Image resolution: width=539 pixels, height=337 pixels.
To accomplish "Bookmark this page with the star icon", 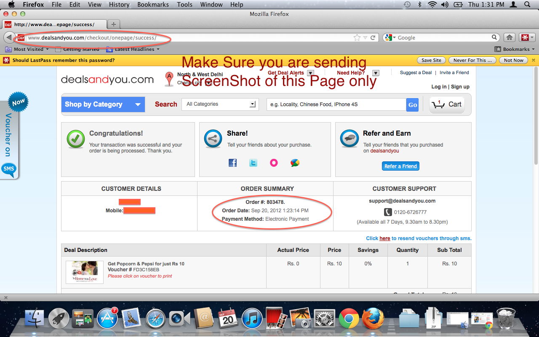I will point(357,37).
